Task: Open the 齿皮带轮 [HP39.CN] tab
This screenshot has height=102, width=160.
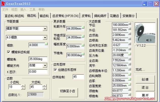Action: tap(65, 16)
